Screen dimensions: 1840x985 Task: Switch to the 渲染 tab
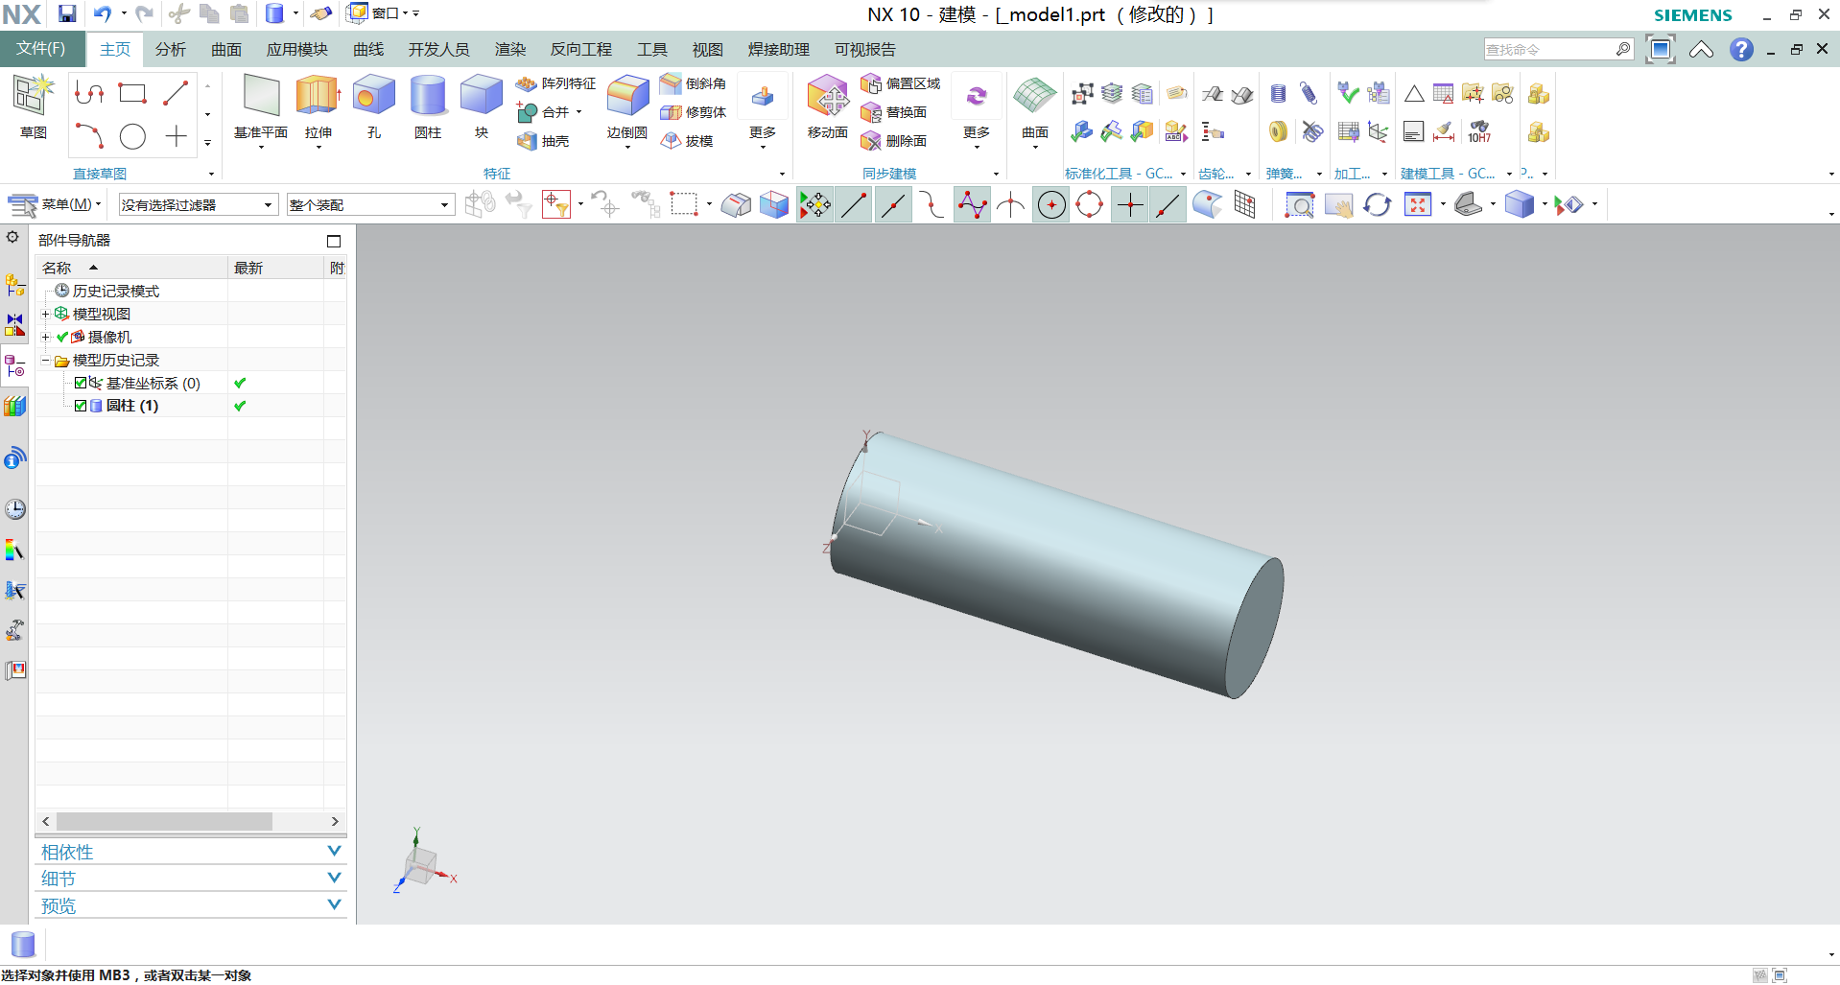[x=510, y=49]
